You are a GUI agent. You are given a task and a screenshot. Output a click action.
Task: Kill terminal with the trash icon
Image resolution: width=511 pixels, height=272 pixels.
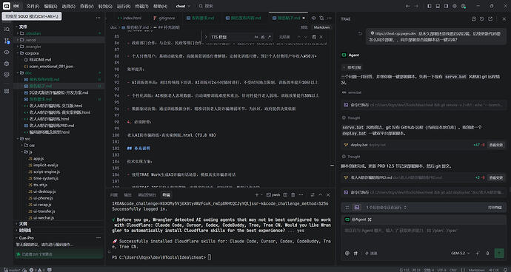point(293,194)
